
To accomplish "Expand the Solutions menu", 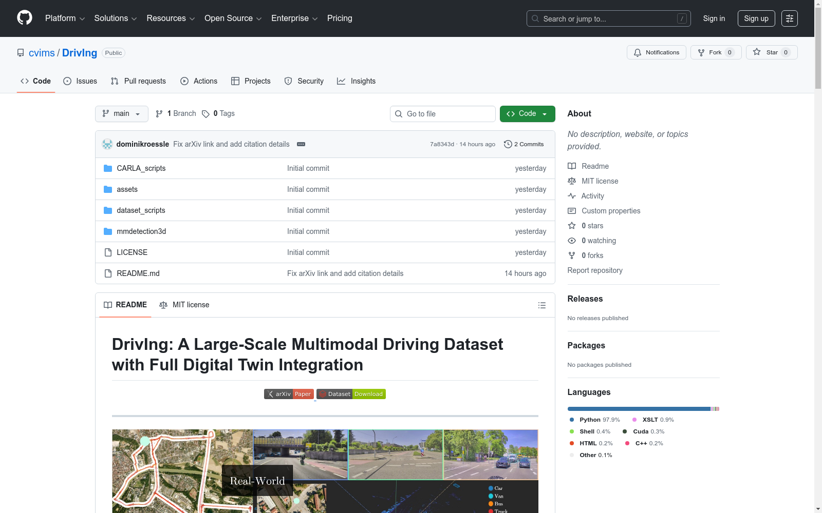I will click(116, 18).
